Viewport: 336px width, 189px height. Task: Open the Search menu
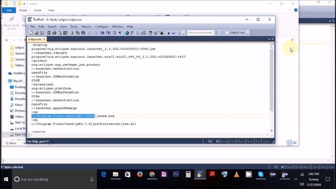pyautogui.click(x=52, y=26)
